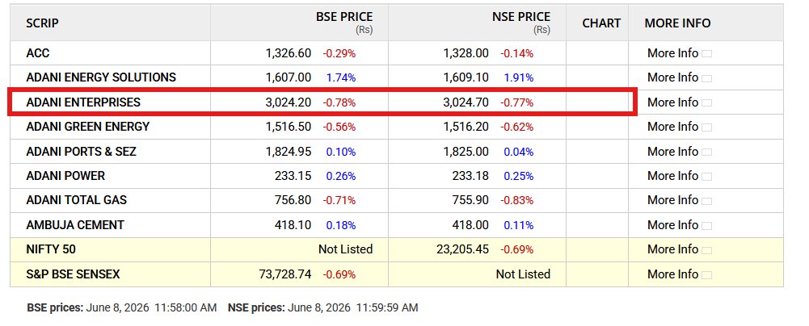The height and width of the screenshot is (326, 809).
Task: Click the CHART column header
Action: click(601, 23)
